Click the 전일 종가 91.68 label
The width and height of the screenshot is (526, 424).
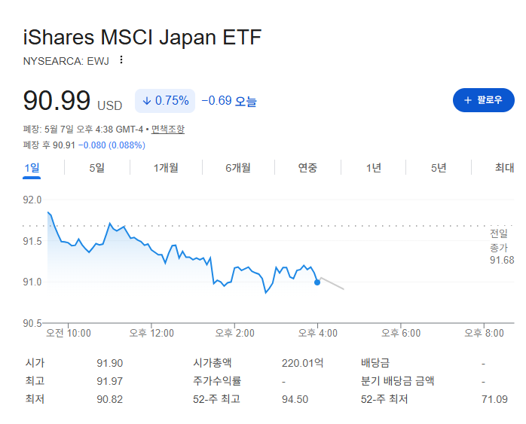[502, 247]
